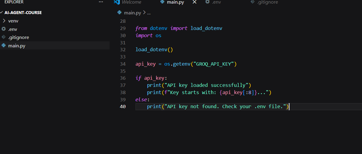Click the git icon beside .gitignore in Explorer
Image resolution: width=362 pixels, height=154 pixels.
pyautogui.click(x=4, y=37)
